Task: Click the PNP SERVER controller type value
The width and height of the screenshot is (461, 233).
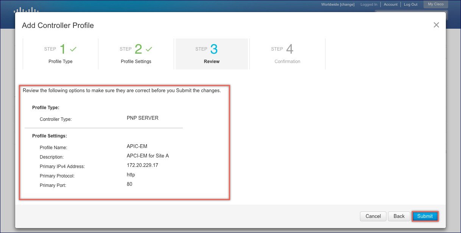Action: click(x=143, y=118)
